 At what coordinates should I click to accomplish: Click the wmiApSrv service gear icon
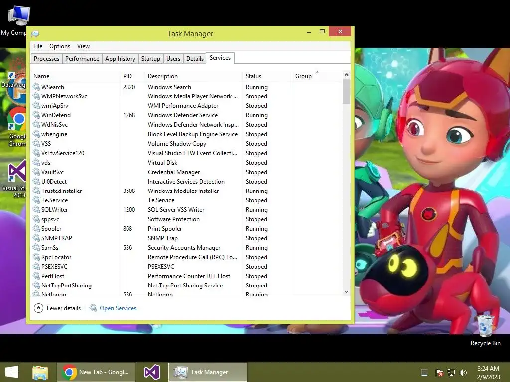click(36, 105)
